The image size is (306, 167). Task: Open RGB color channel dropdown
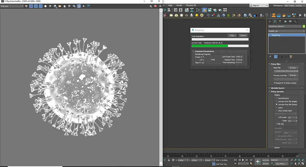(x=12, y=6)
